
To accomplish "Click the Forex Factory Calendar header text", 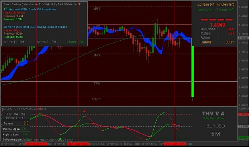I will (42, 4).
